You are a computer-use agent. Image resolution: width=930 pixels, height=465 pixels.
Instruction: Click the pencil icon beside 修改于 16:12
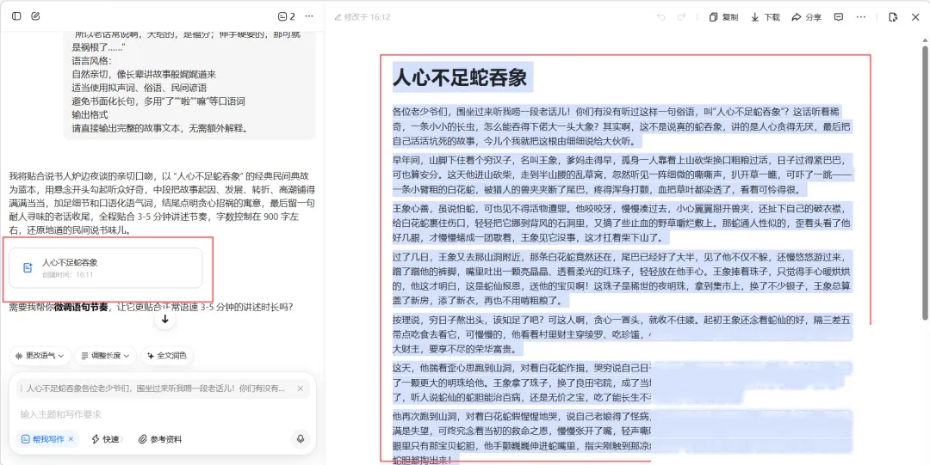338,17
